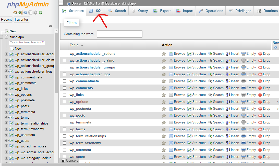Expand wp_options node in sidebar tree
The image size is (279, 166).
coord(6,94)
